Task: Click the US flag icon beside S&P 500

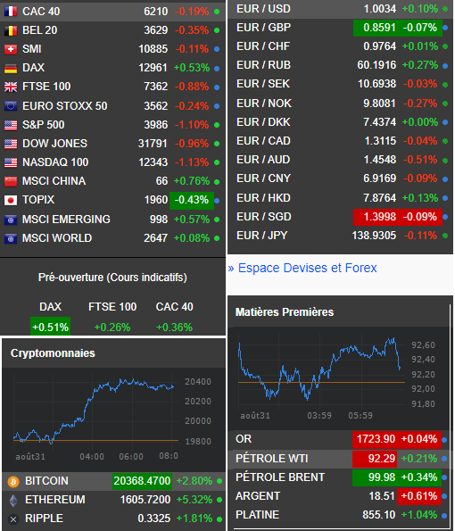Action: pos(11,125)
